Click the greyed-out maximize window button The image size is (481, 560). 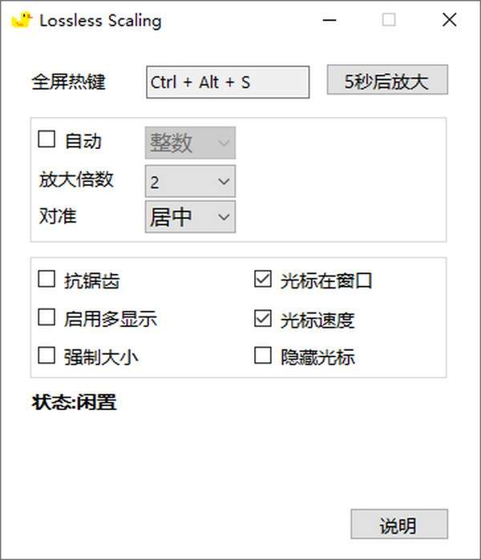tap(389, 20)
